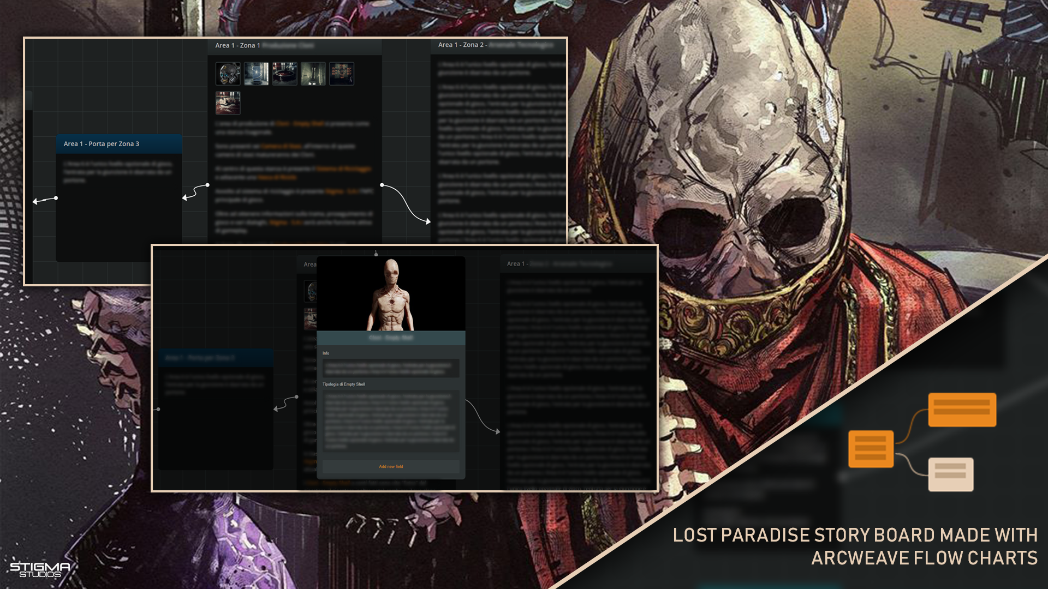Click the component title bar below the portrait
The width and height of the screenshot is (1048, 589).
(391, 338)
